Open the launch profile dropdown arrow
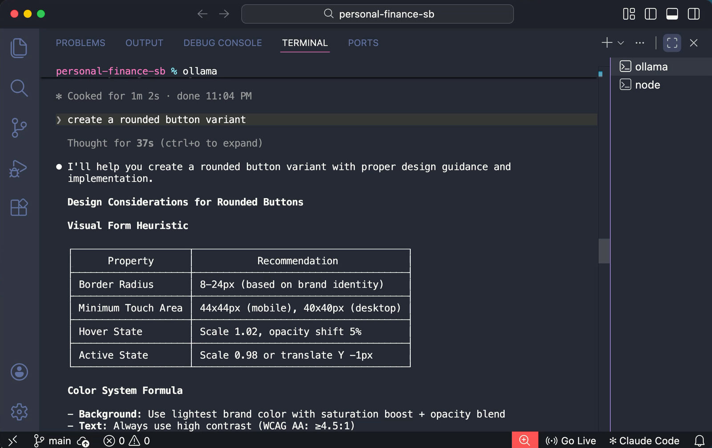 [621, 43]
